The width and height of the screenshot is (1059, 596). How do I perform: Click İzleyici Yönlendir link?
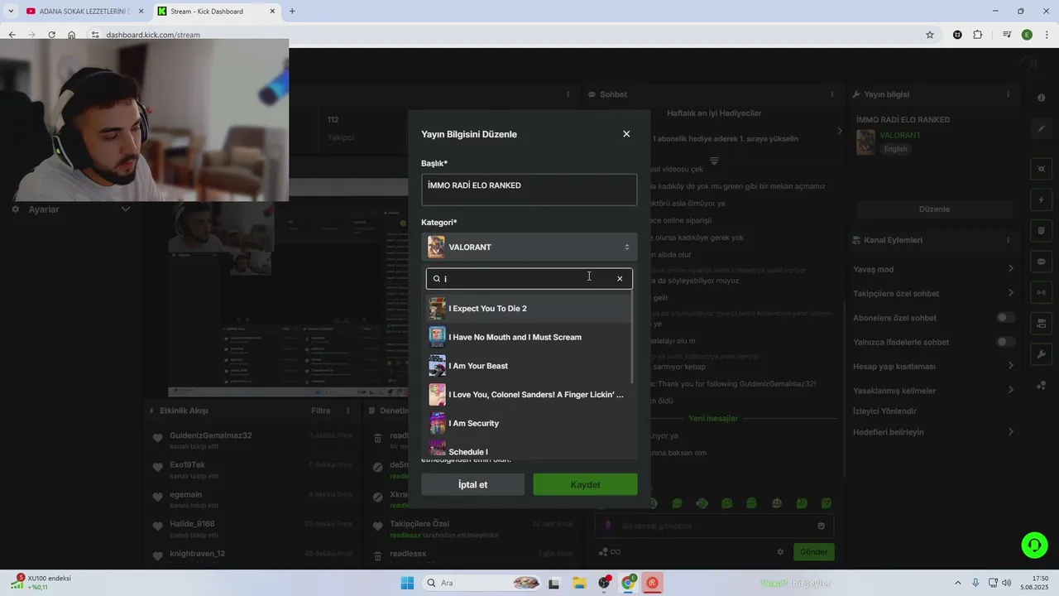pos(884,411)
